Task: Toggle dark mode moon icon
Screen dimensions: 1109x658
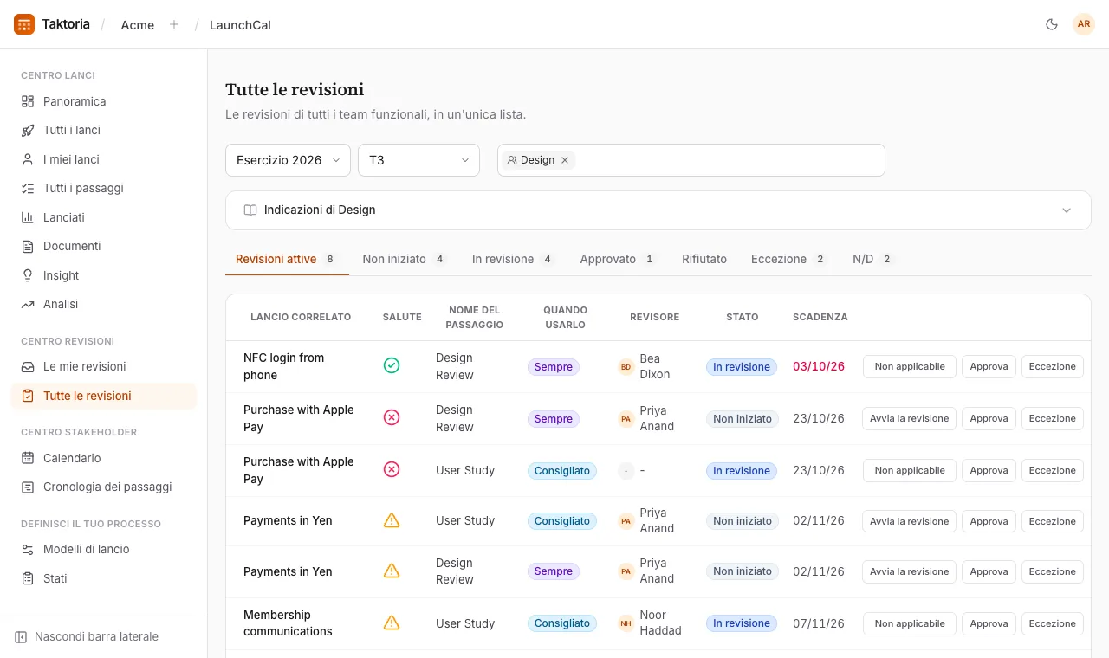Action: pos(1052,24)
